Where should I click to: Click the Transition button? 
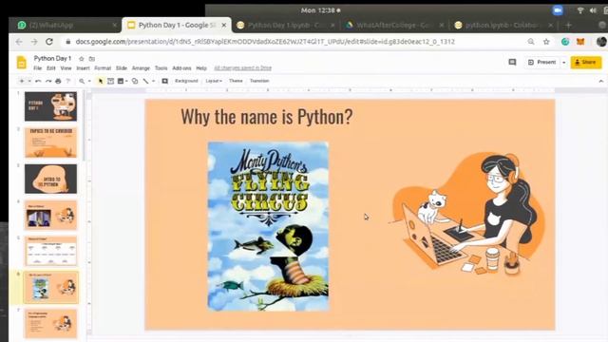point(259,81)
